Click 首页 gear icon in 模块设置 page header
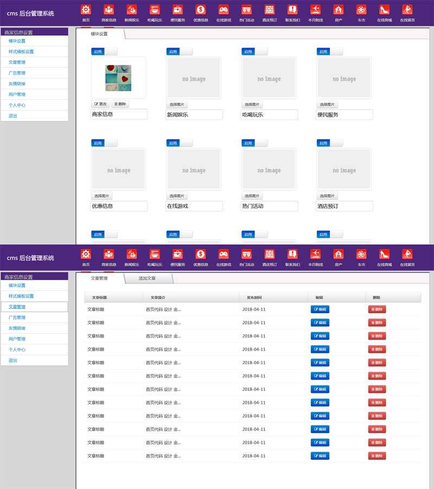Image resolution: width=434 pixels, height=489 pixels. pos(86,10)
